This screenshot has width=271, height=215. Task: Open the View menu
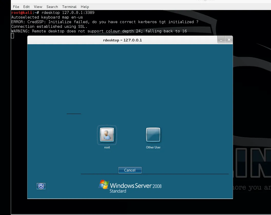click(38, 7)
